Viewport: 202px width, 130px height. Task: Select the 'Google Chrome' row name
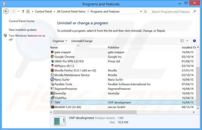point(64,57)
